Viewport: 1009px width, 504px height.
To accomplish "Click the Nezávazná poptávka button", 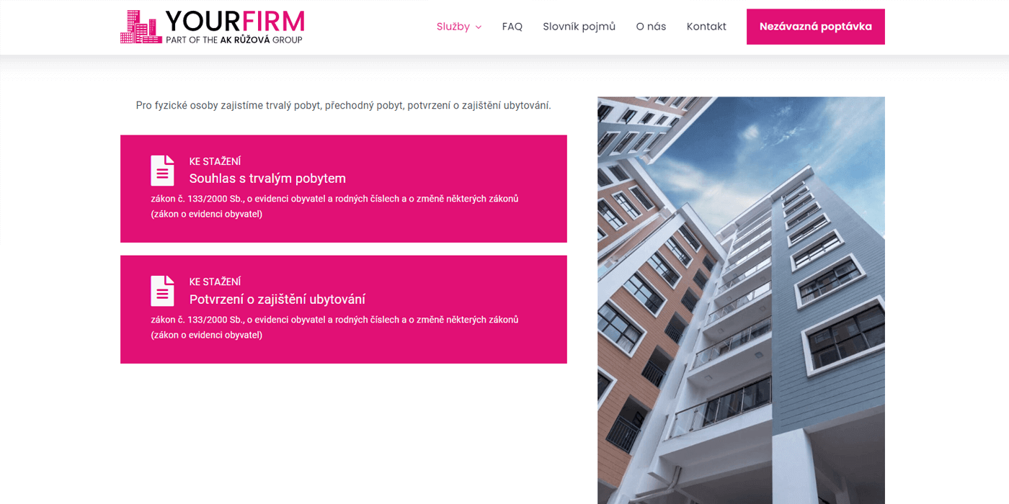I will coord(816,27).
